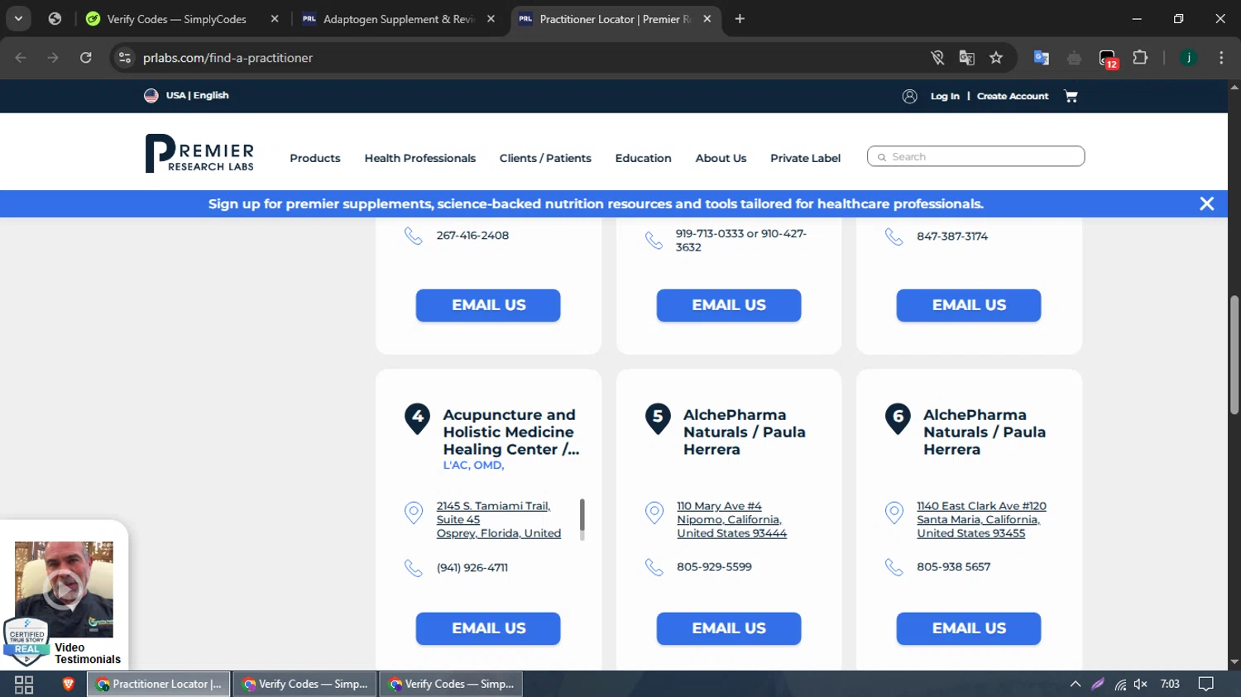1241x697 pixels.
Task: View site information icon in address bar
Action: click(125, 58)
